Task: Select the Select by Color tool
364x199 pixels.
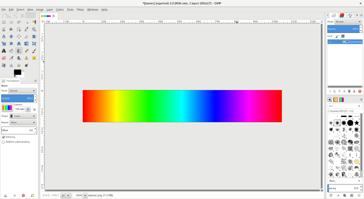Action: [x=34, y=22]
